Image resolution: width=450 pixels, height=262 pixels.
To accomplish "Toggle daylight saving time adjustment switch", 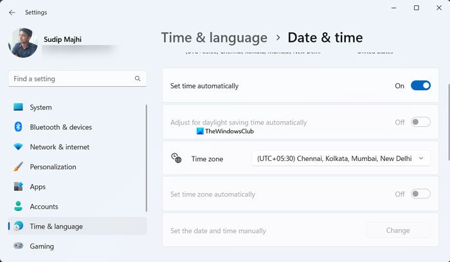I will click(420, 122).
